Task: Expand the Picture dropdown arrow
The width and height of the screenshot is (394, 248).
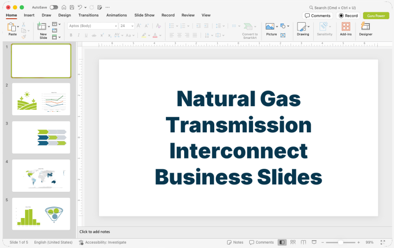Action: pos(277,26)
